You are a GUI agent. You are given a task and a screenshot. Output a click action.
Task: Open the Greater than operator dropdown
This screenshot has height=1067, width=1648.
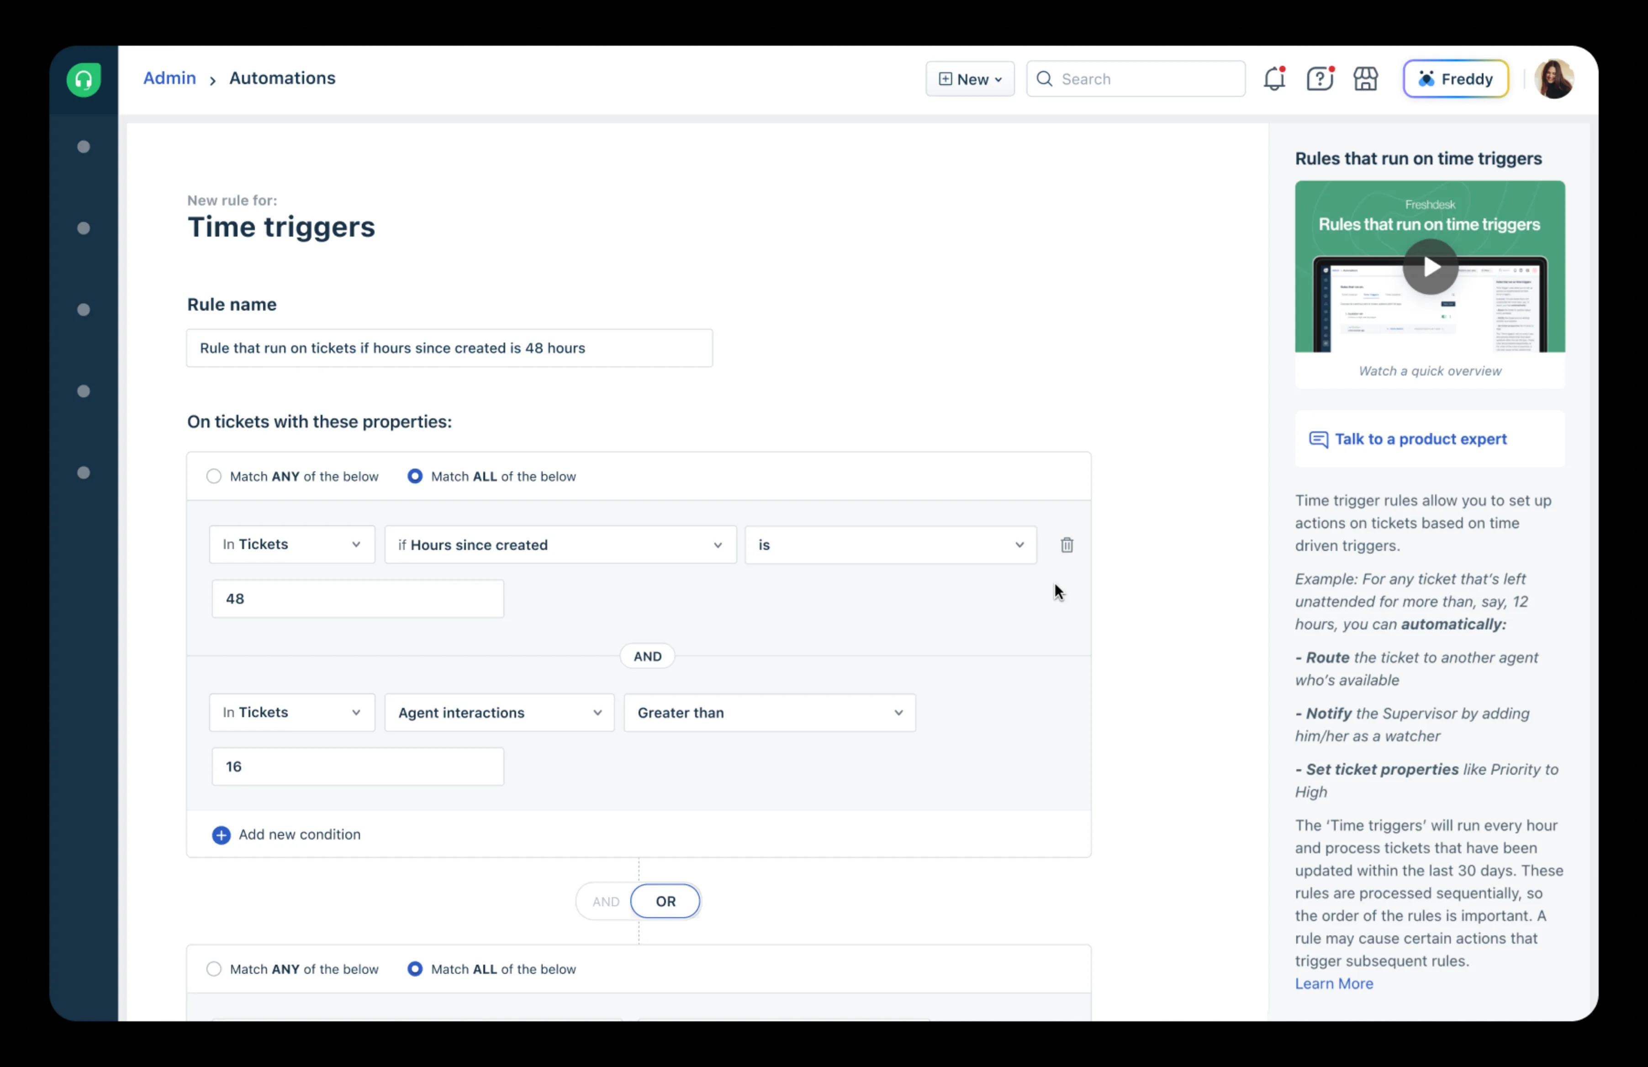tap(769, 713)
